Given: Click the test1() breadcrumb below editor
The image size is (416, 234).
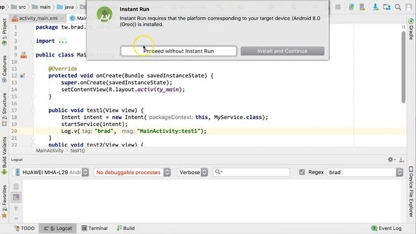Looking at the screenshot, I should click(78, 150).
